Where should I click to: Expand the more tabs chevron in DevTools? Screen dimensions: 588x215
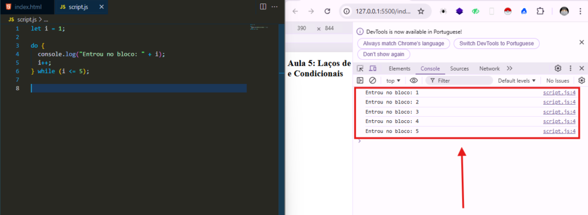[509, 68]
